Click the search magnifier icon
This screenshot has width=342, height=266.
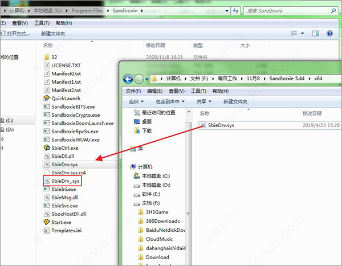click(x=333, y=11)
